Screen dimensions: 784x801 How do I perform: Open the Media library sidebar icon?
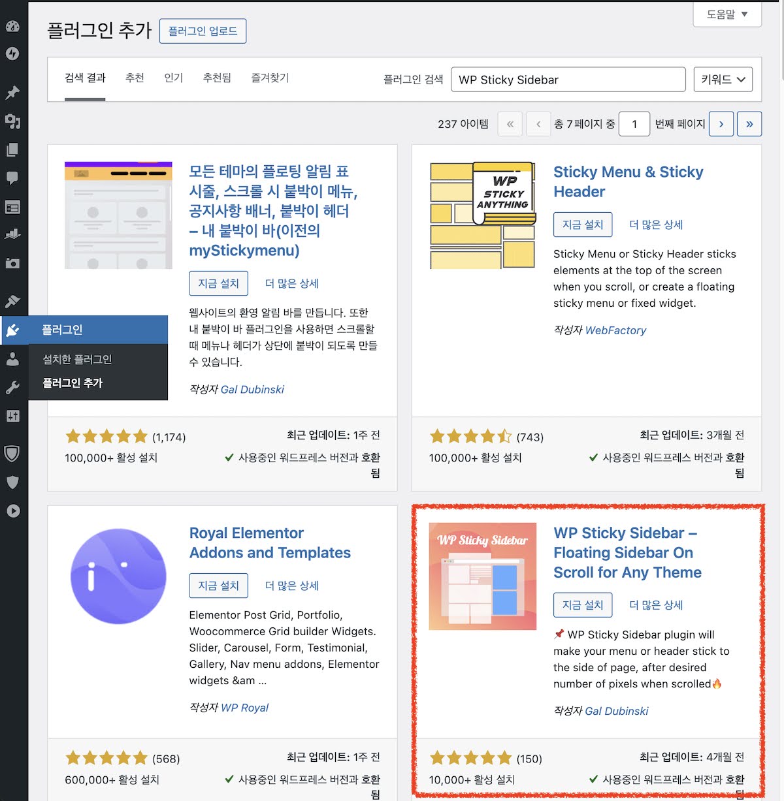[12, 121]
